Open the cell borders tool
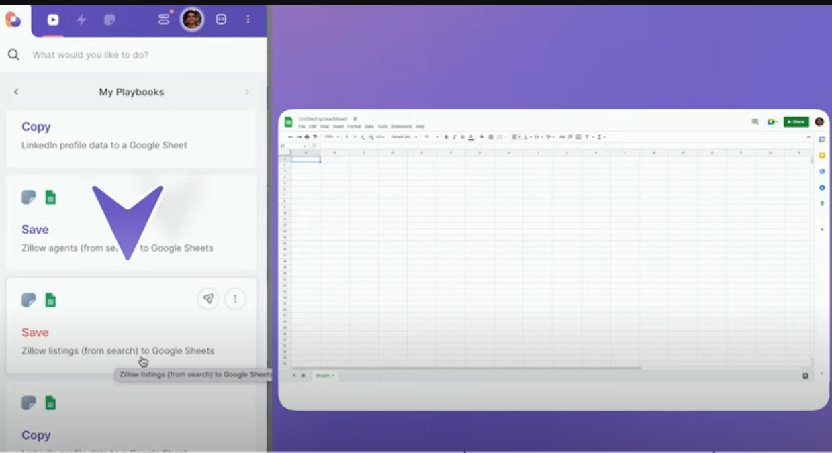 (x=491, y=137)
